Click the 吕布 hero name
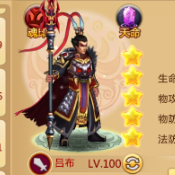The height and width of the screenshot is (175, 175). (x=65, y=163)
